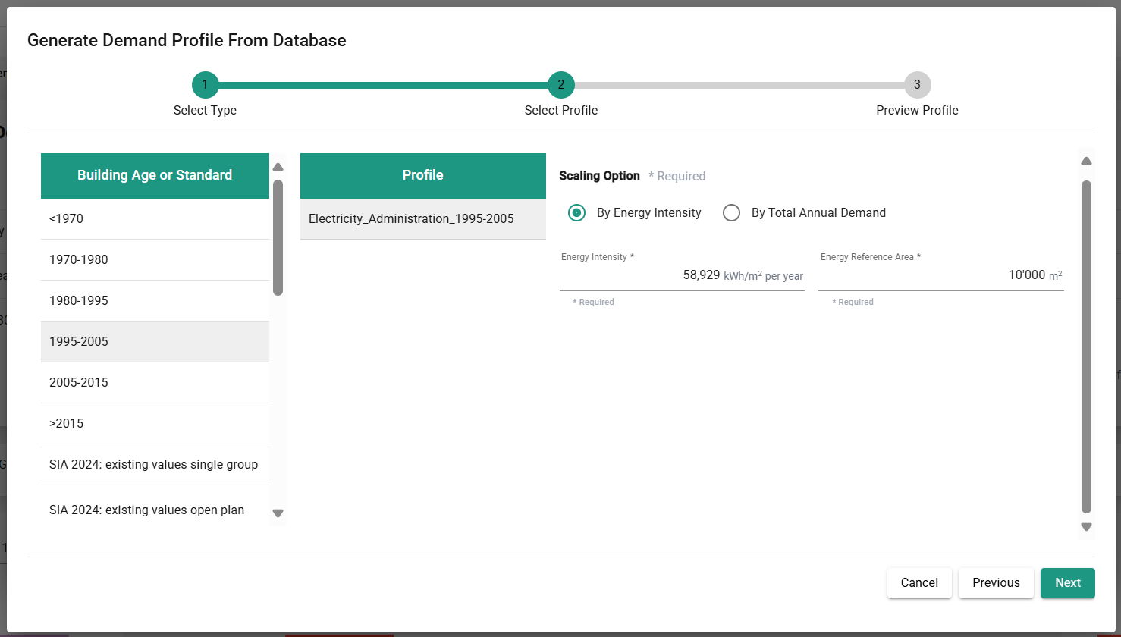This screenshot has height=637, width=1121.
Task: Choose Electricity_Administration_1995-2005 profile
Action: [x=422, y=219]
